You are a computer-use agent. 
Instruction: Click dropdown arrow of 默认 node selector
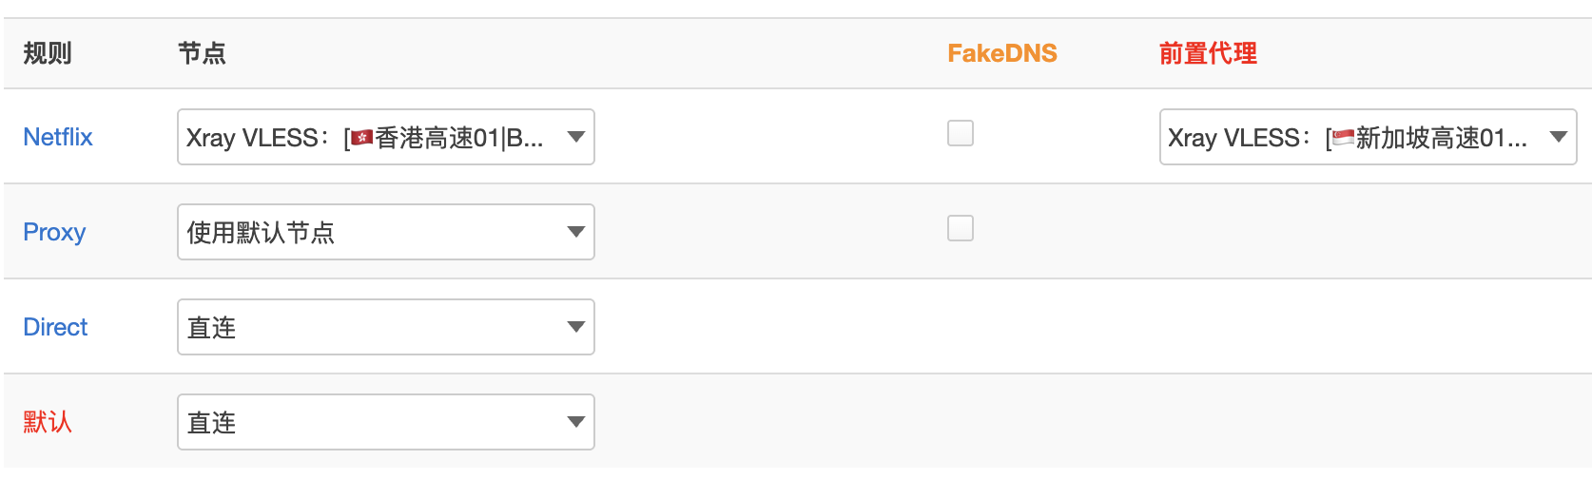click(575, 422)
